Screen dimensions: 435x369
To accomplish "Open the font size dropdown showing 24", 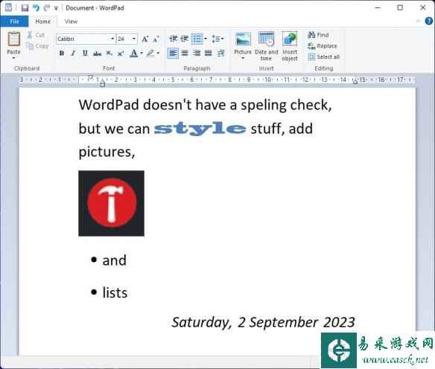I will point(134,39).
